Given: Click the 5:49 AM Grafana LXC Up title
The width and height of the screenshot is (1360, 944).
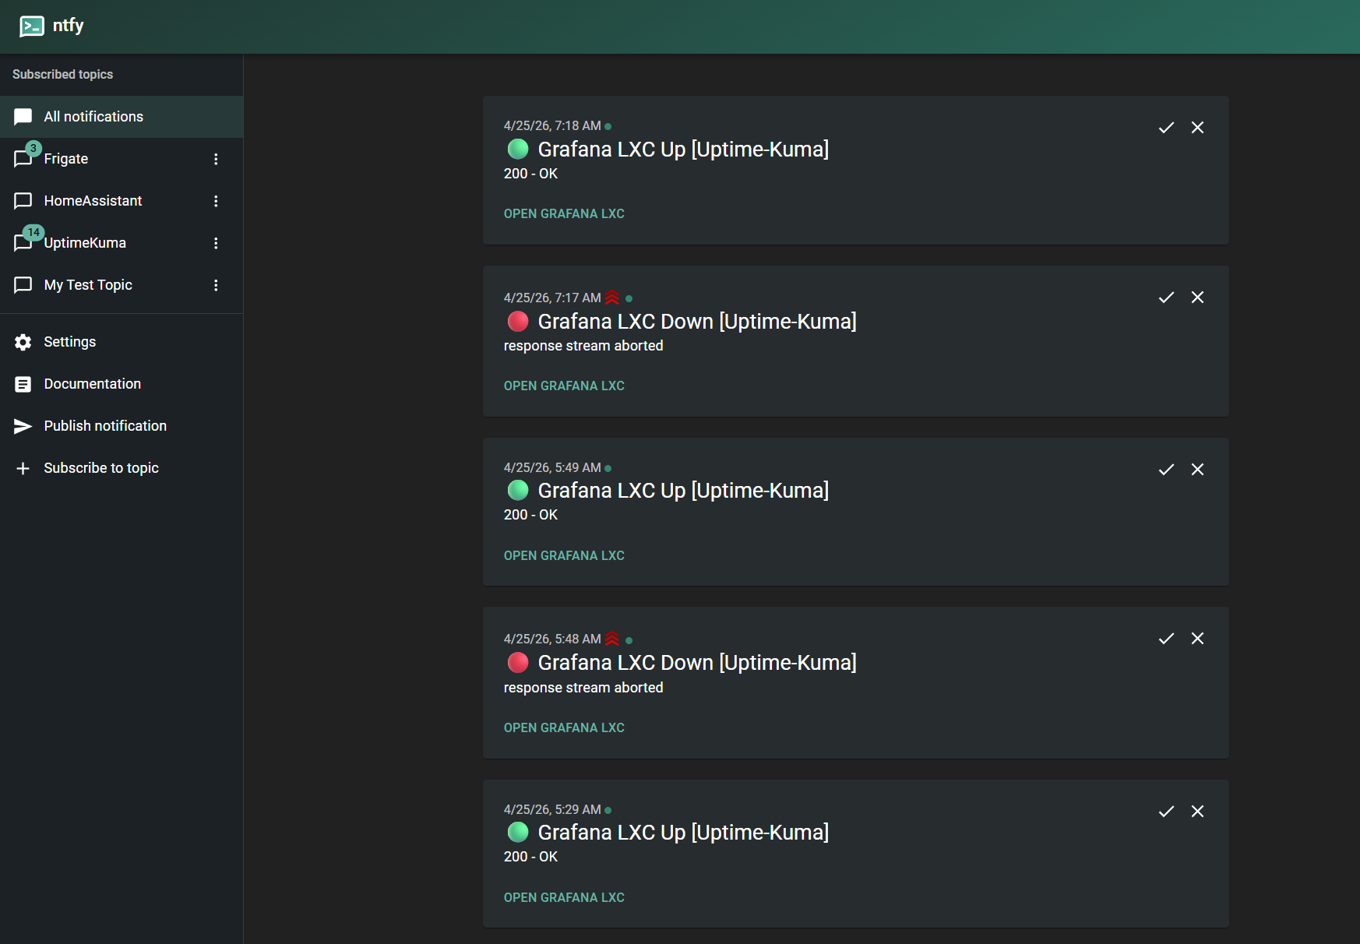Looking at the screenshot, I should (x=683, y=490).
